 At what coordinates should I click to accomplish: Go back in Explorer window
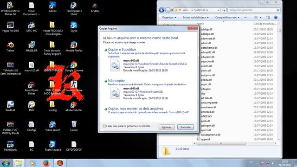tap(161, 10)
